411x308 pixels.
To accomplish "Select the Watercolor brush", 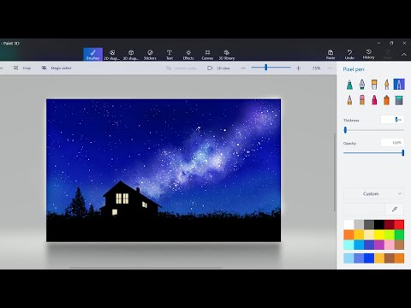I will 386,85.
